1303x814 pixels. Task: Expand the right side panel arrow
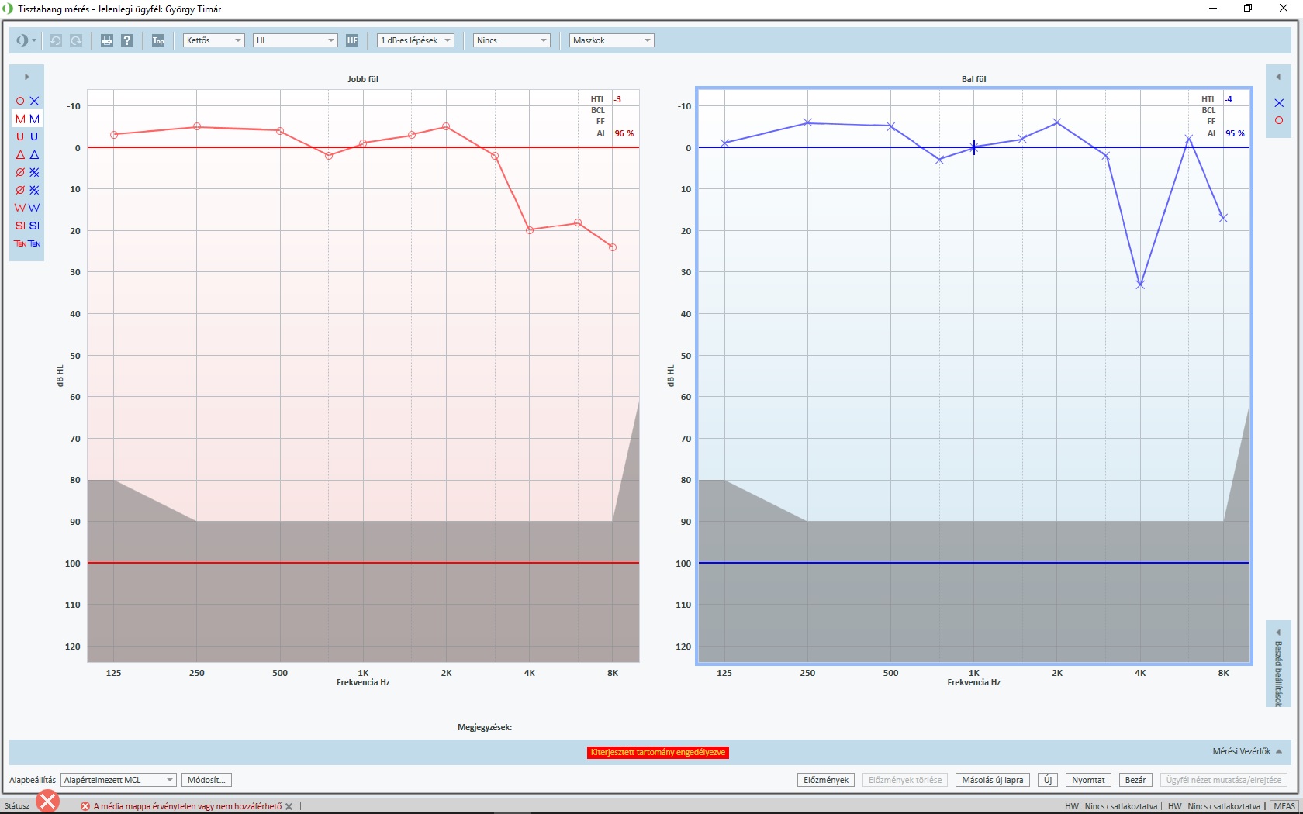1278,77
